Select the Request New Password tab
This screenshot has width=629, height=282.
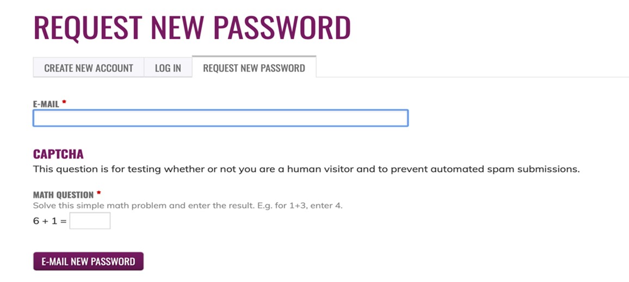[254, 68]
